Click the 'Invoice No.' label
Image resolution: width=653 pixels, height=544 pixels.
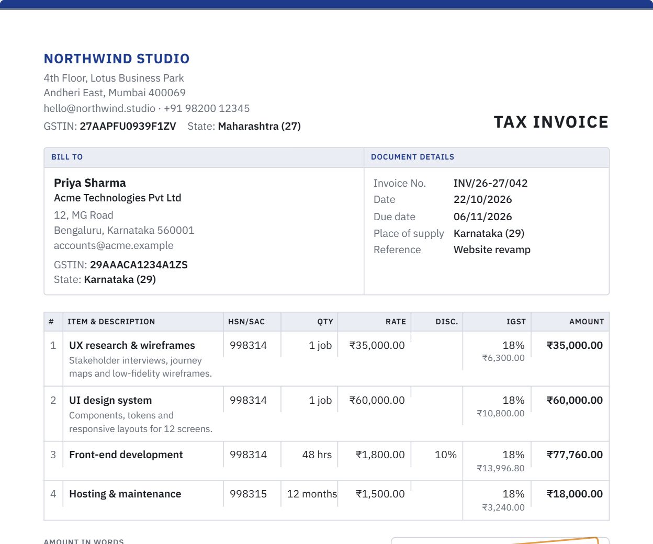tap(400, 183)
